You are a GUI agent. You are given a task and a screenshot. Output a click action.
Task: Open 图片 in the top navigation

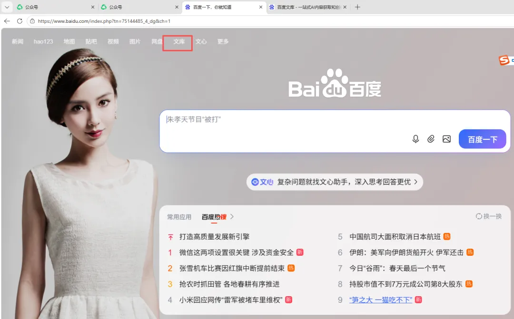point(135,41)
